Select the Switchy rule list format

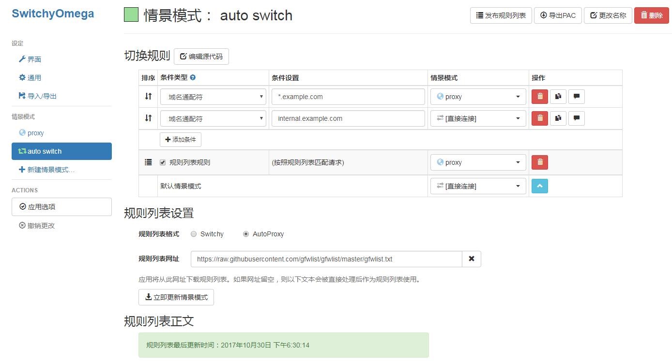point(194,234)
